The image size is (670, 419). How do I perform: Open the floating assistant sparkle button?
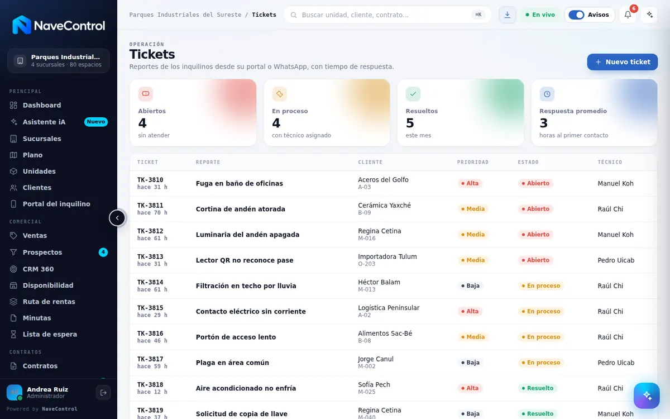647,396
